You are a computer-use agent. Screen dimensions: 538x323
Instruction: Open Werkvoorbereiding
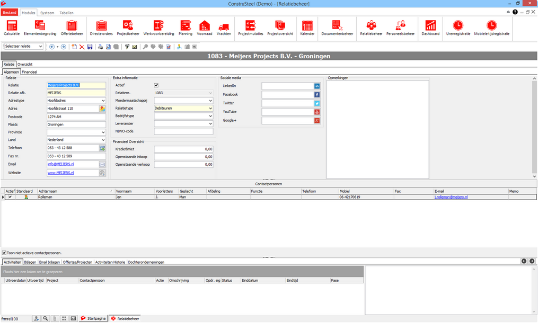click(158, 28)
